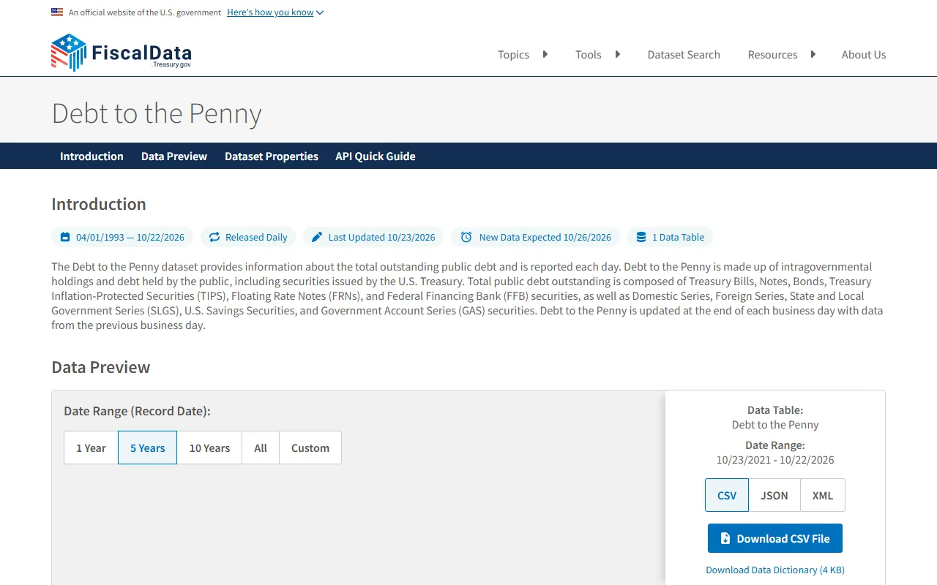Jump to Dataset Properties section tab
Screen dimensions: 937x585
click(272, 156)
